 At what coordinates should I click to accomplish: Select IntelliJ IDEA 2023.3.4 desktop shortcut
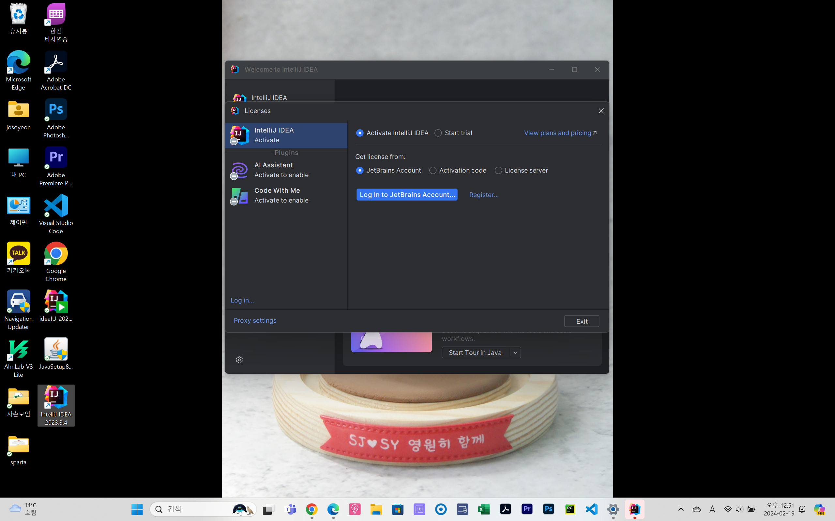point(56,406)
